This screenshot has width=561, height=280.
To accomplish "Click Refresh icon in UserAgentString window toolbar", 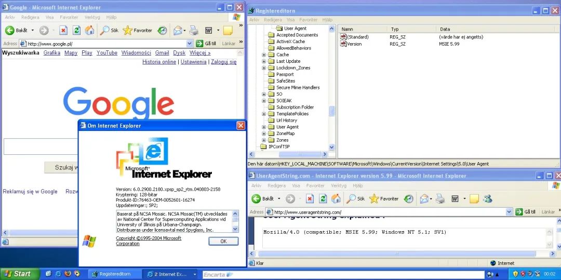I will pyautogui.click(x=323, y=198).
